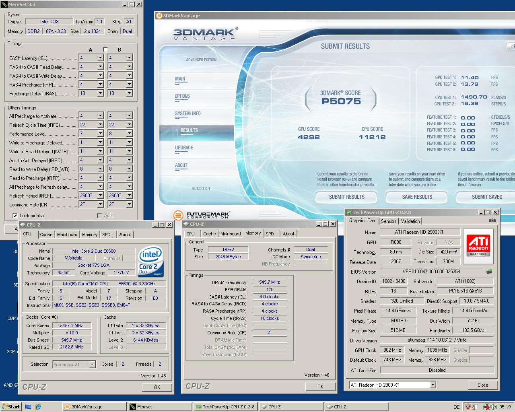Click the 3DMark Vantage logo
Viewport: 515px width, 412px height.
[205, 34]
